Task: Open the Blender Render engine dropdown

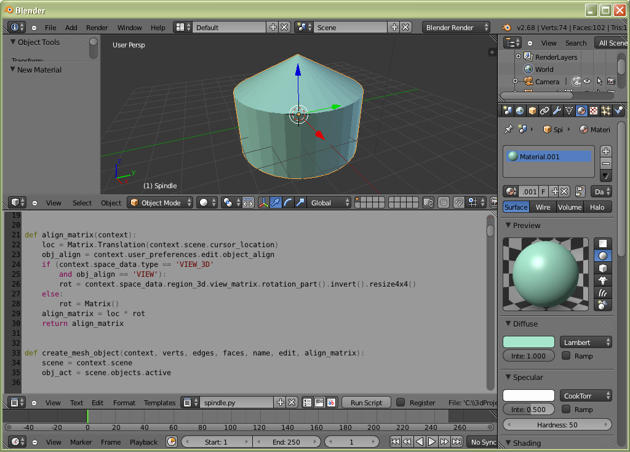Action: pyautogui.click(x=456, y=27)
